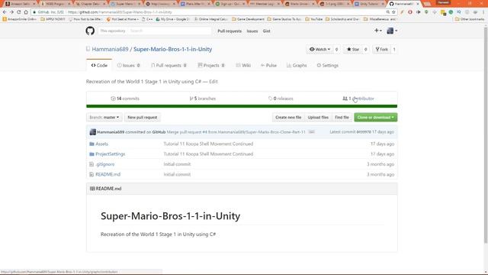Expand the commit message ellipsis
Viewport: 488px width, 275px height.
point(311,132)
